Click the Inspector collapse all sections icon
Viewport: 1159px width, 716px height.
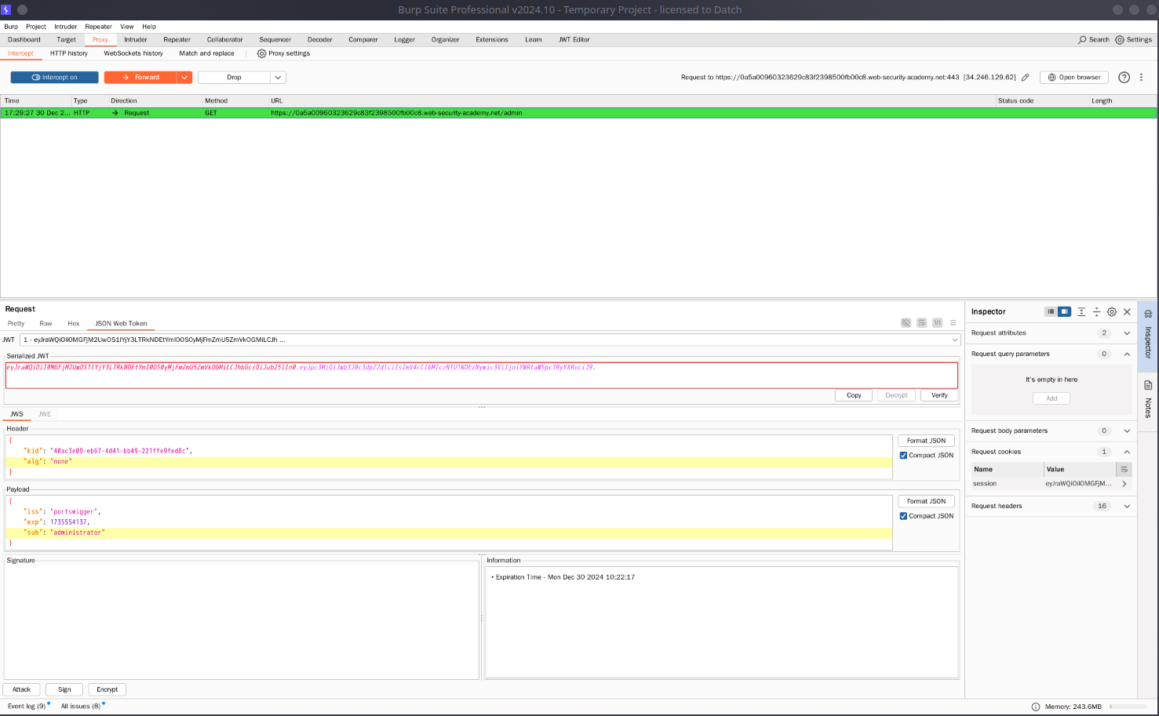tap(1096, 311)
